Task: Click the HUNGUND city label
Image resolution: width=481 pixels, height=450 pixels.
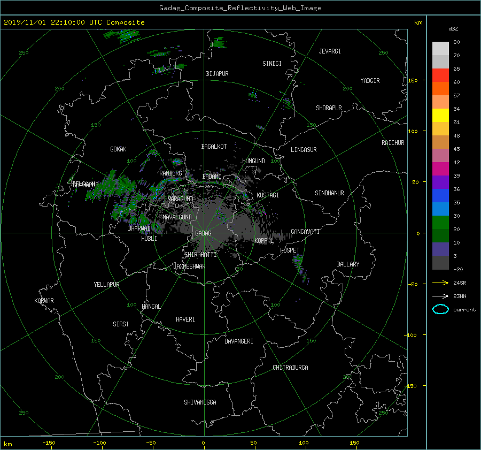Action: pyautogui.click(x=253, y=161)
